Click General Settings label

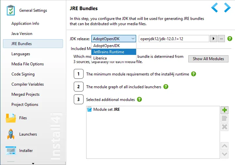pyautogui.click(x=33, y=10)
